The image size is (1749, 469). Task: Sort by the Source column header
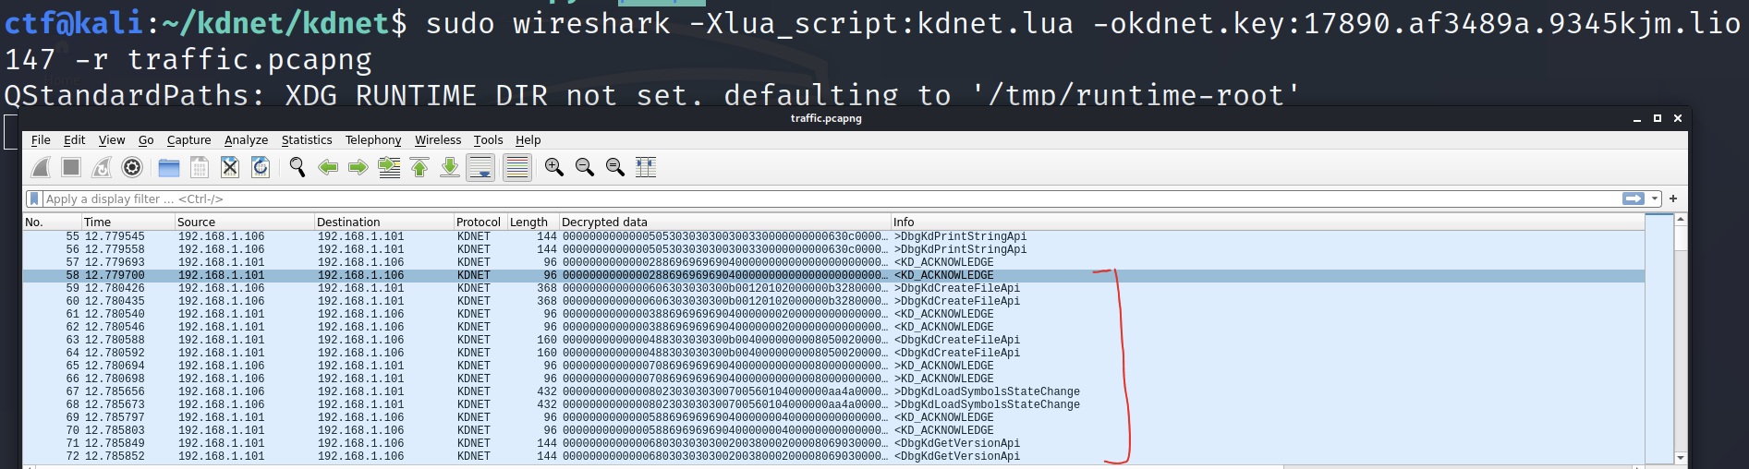(245, 222)
